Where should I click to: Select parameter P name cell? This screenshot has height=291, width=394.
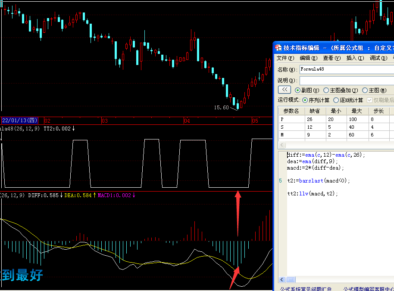point(291,119)
